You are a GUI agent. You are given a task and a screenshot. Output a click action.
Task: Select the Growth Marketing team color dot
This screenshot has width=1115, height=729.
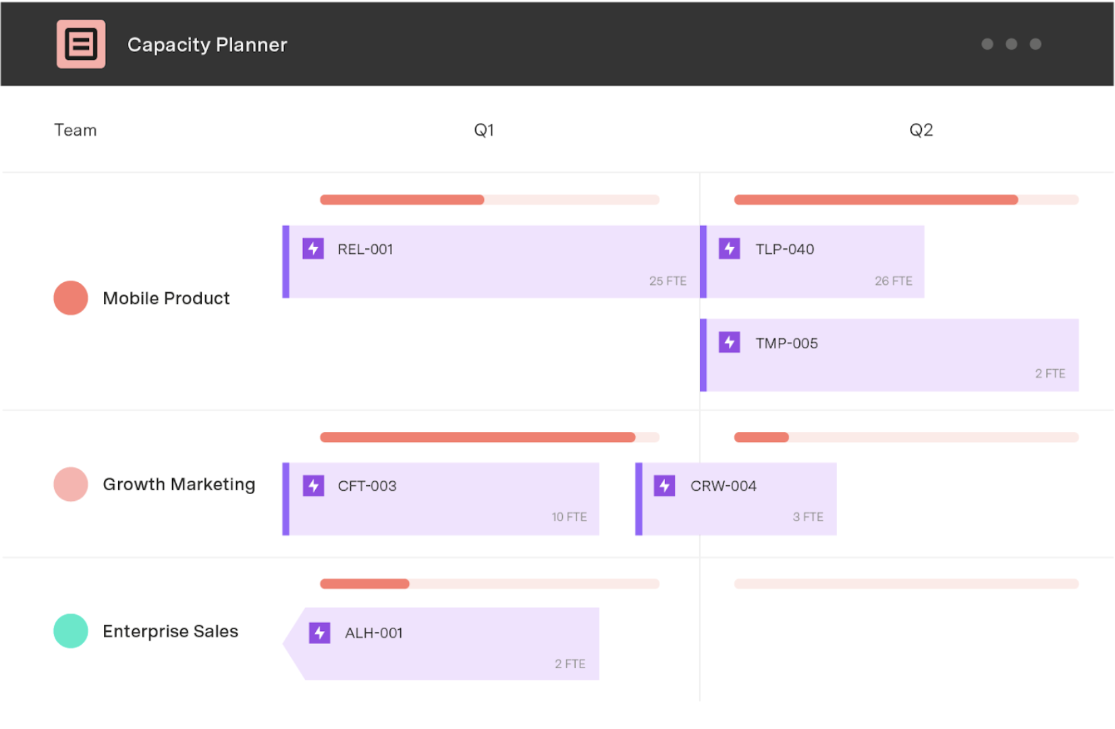[x=71, y=484]
